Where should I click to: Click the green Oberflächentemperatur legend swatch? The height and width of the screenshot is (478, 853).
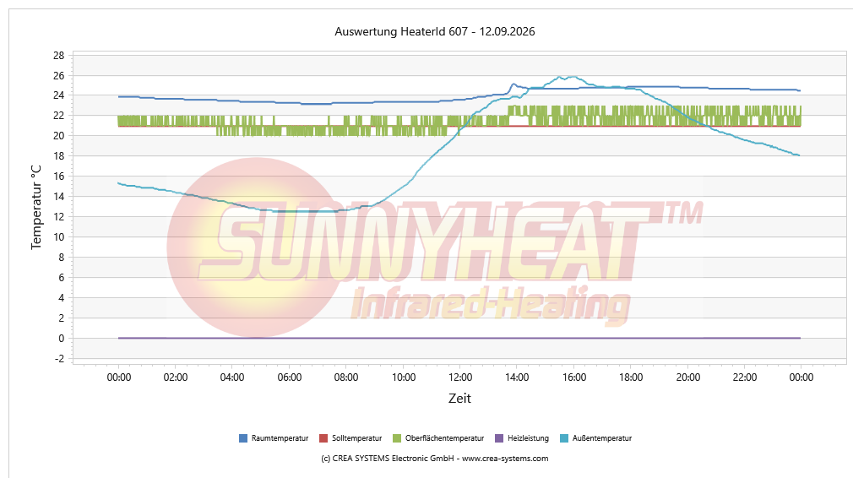[397, 438]
